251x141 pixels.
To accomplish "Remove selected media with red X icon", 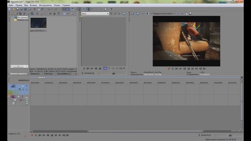I will [37, 14].
